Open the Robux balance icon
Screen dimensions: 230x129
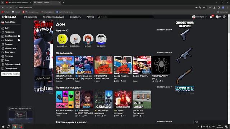coord(217,17)
